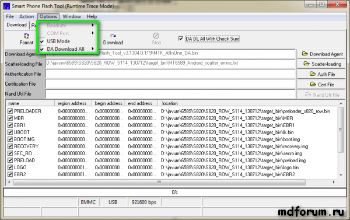Open the Help menu
The height and width of the screenshot is (220, 350).
coord(92,16)
